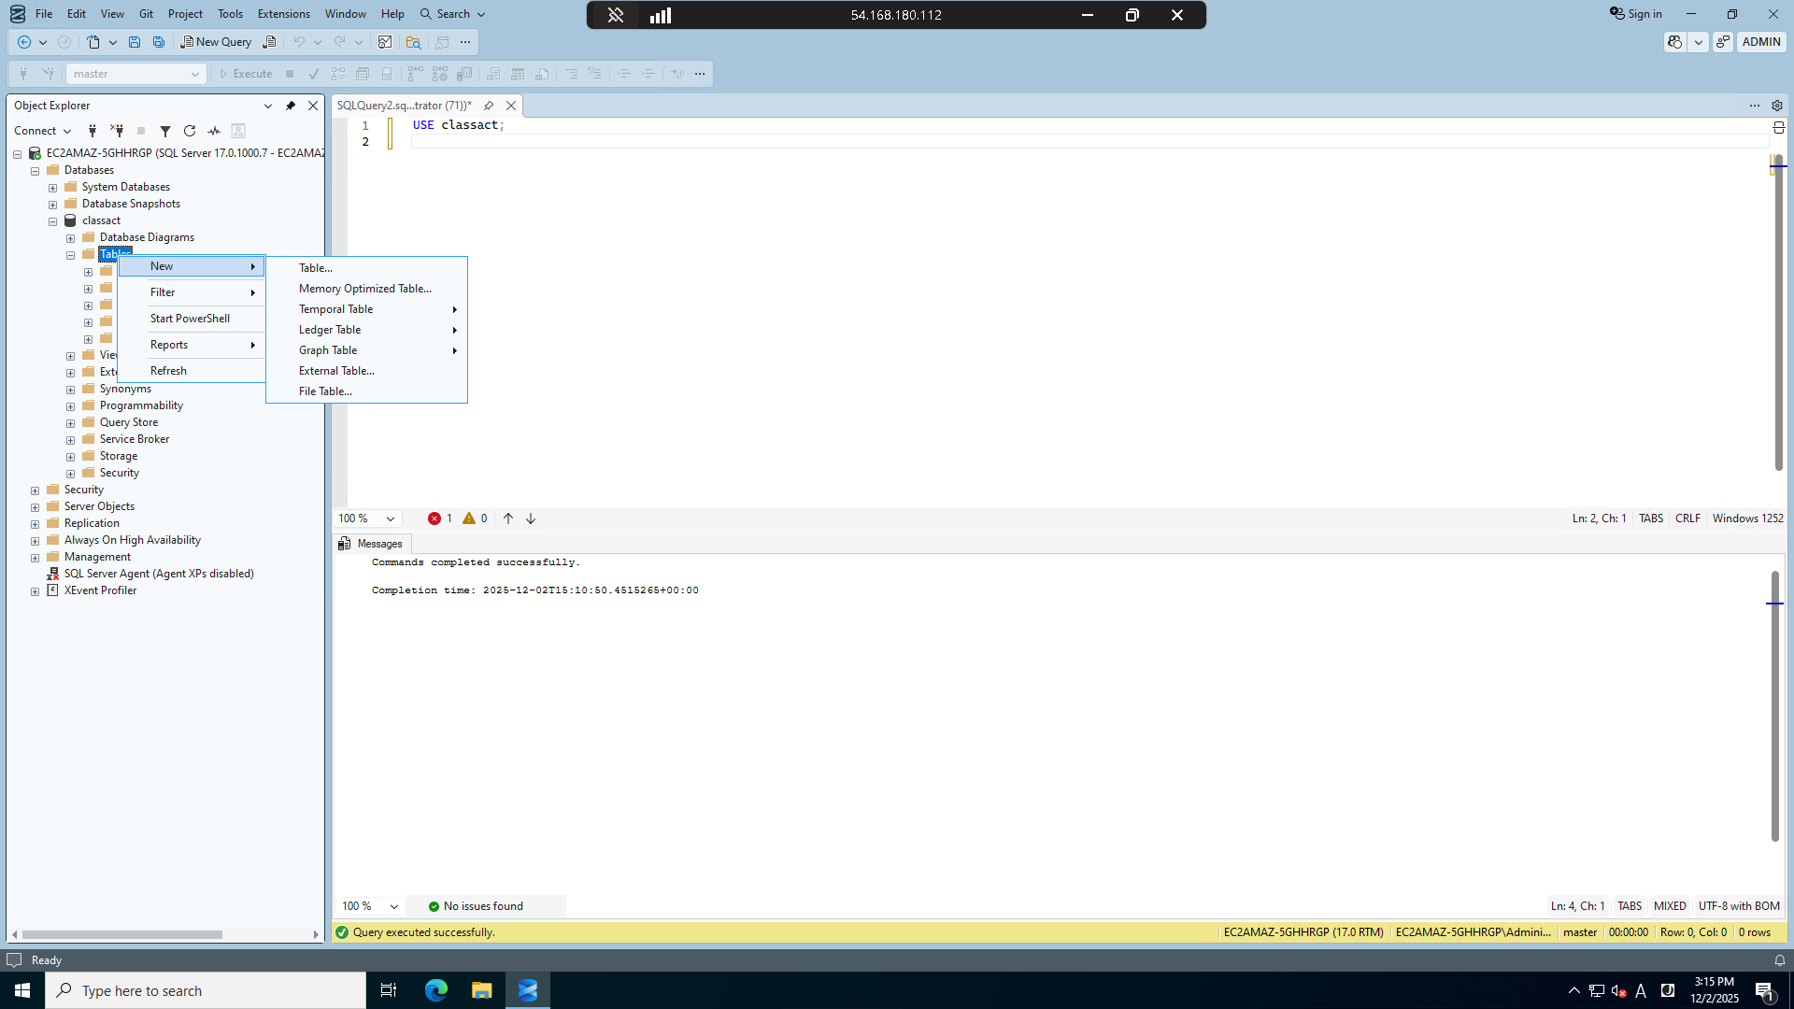This screenshot has height=1009, width=1794.
Task: Click the Windows taskbar search box
Action: (x=206, y=990)
